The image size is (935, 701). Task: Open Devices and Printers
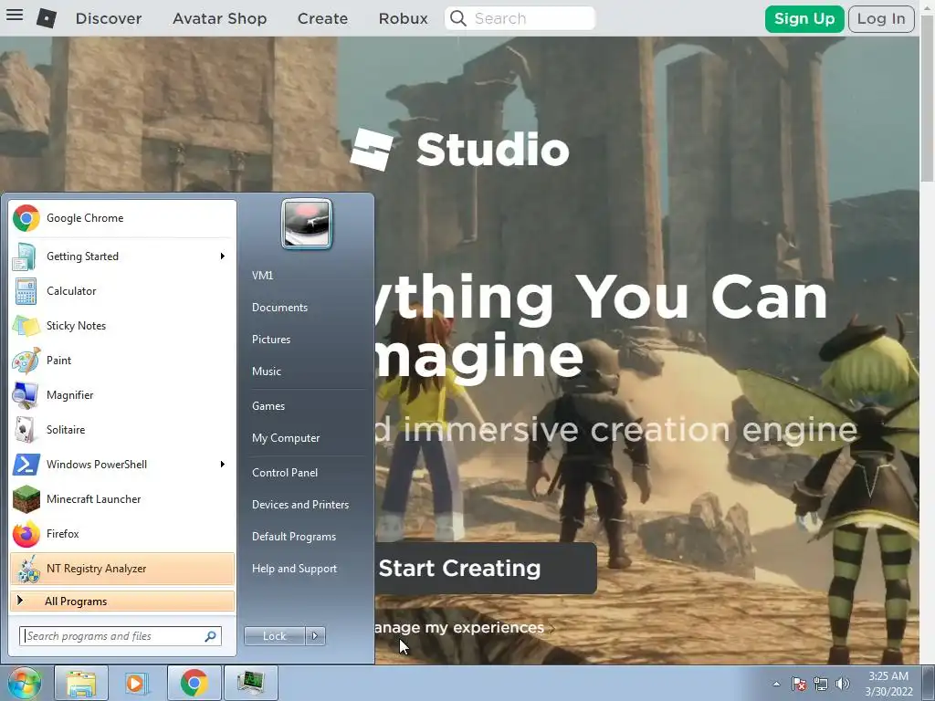click(x=299, y=505)
